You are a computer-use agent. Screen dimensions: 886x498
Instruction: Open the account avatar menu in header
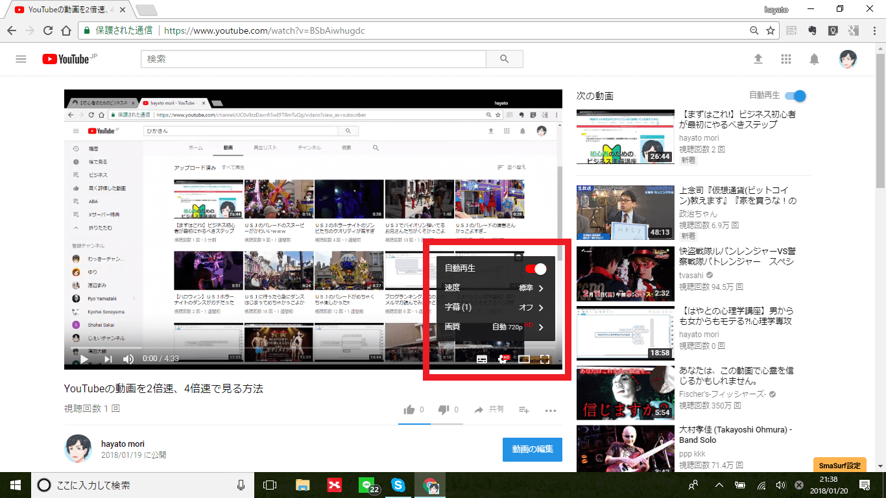point(848,59)
